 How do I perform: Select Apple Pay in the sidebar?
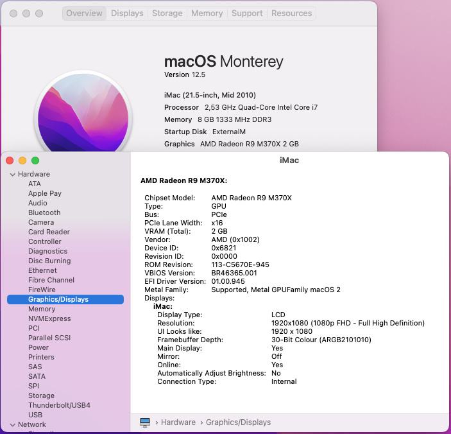point(45,193)
